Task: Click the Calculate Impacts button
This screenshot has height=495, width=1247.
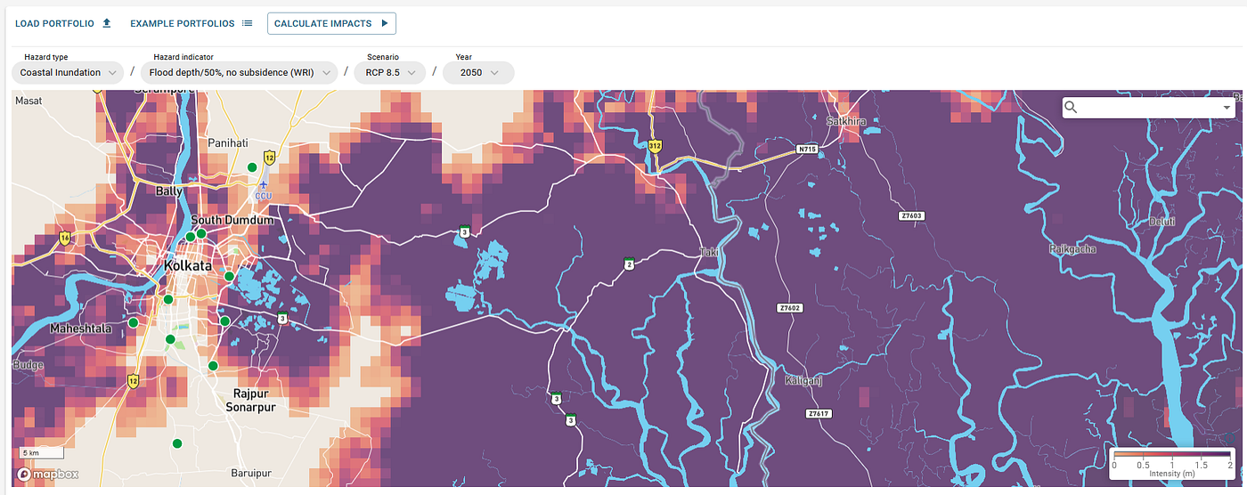Action: pyautogui.click(x=331, y=23)
